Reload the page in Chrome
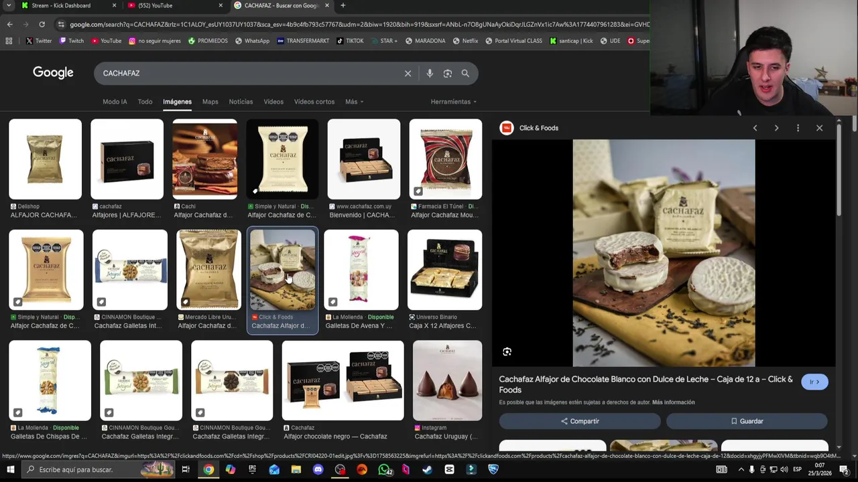This screenshot has width=858, height=482. 42,24
